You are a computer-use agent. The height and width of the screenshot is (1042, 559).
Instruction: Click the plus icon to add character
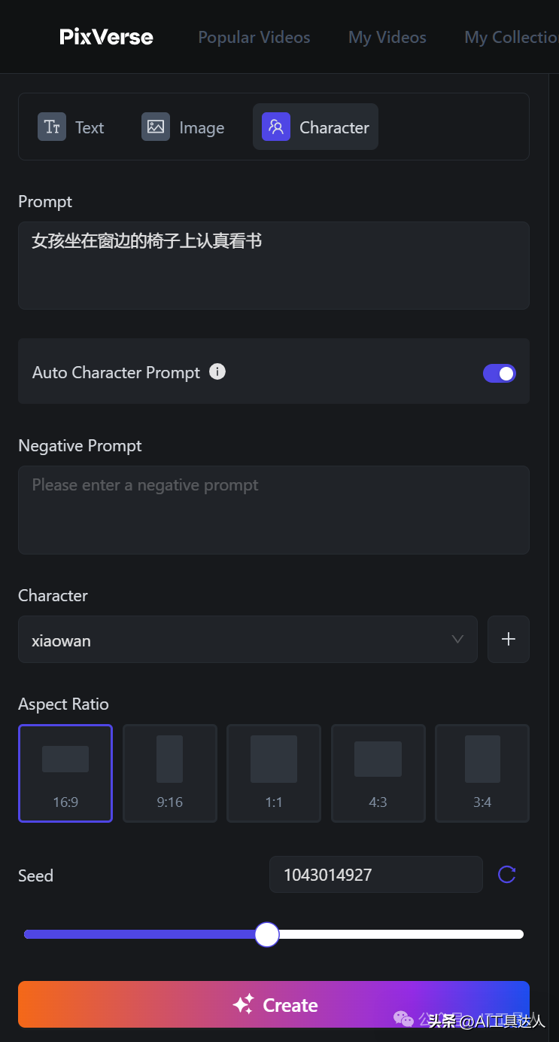tap(509, 639)
